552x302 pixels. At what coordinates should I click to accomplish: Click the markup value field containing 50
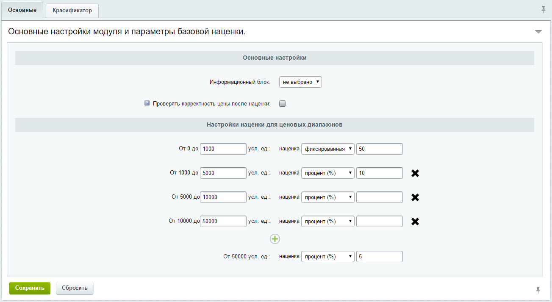coord(379,149)
